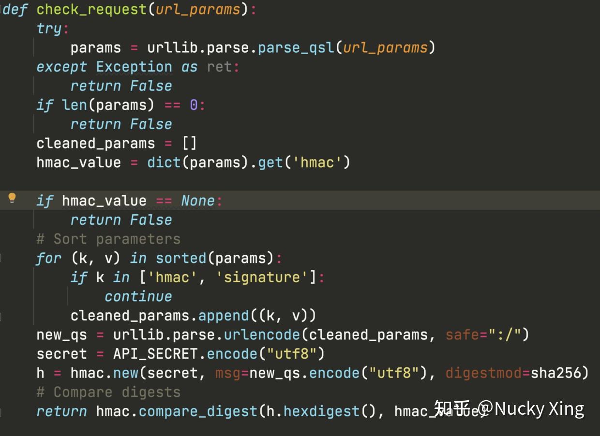Screen dimensions: 600x436
Task: Click the return False under the try block
Action: (121, 86)
